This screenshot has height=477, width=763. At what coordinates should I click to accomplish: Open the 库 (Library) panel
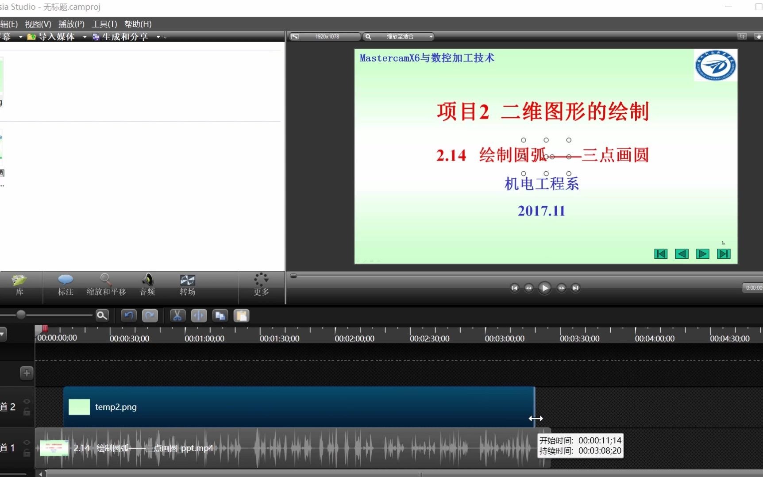19,285
